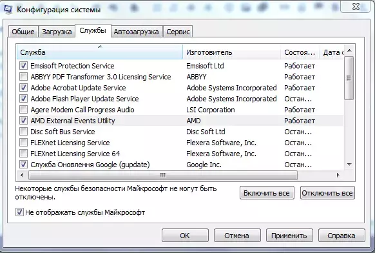Close the Конфигурация системы window

click(356, 6)
